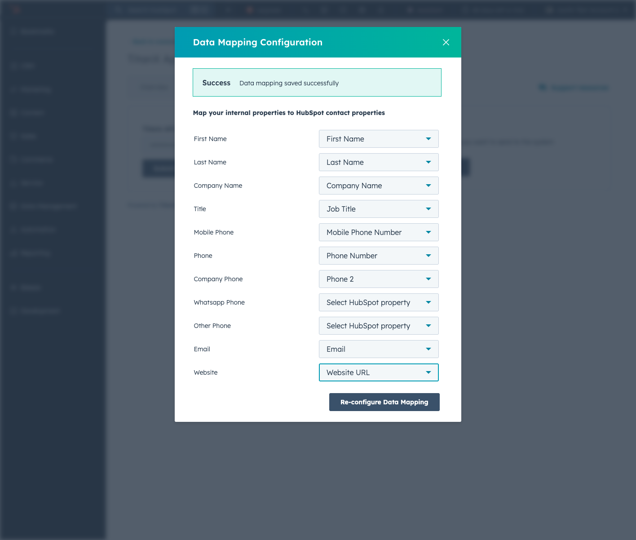Click the mapping instructions heading text

(x=289, y=113)
